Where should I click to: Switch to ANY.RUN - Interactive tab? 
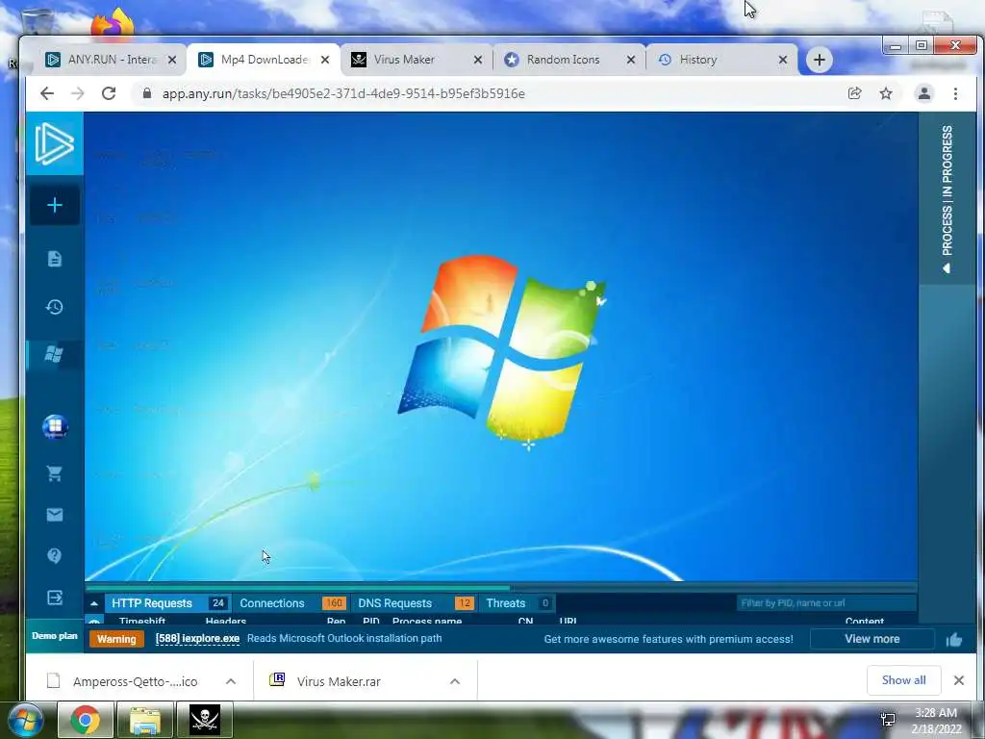tap(112, 60)
